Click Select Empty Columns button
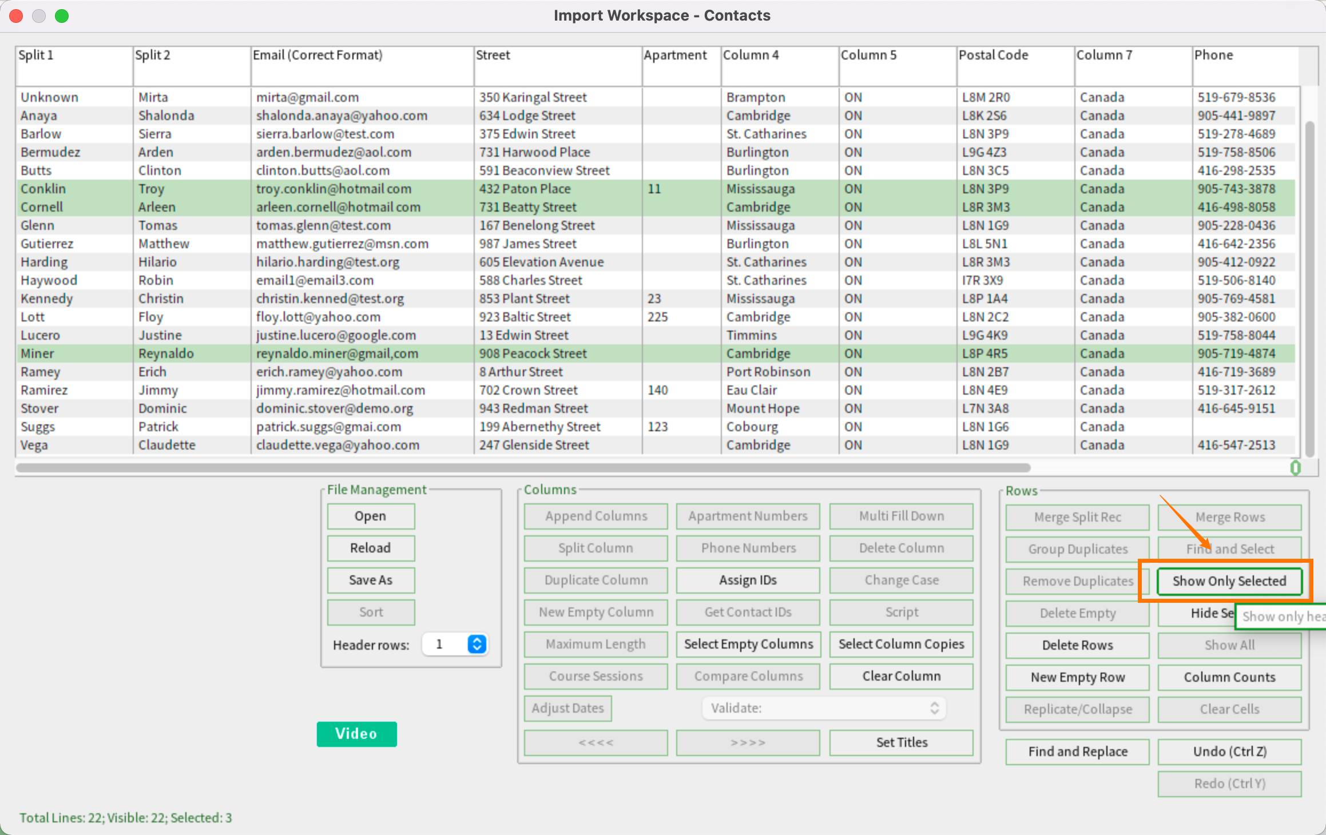Image resolution: width=1326 pixels, height=835 pixels. tap(748, 644)
